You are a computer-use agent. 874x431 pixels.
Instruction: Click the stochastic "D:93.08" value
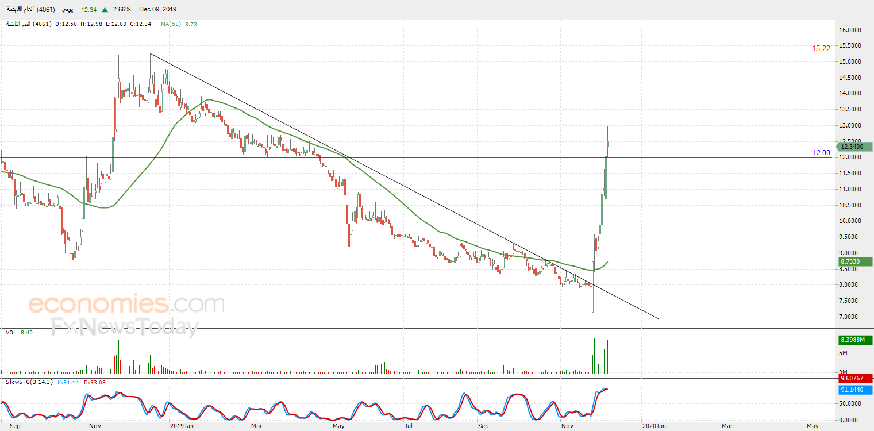(95, 382)
